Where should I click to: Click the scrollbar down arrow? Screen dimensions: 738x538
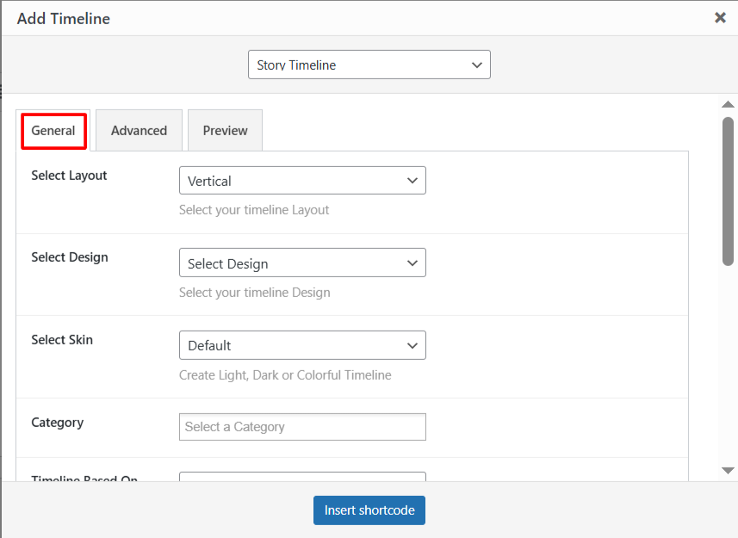[x=726, y=470]
